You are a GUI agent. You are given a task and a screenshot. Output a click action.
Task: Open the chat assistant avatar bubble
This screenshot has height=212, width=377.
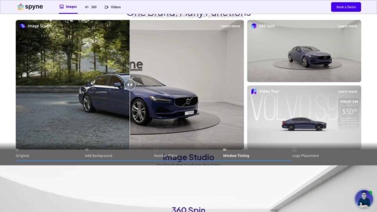(x=364, y=198)
